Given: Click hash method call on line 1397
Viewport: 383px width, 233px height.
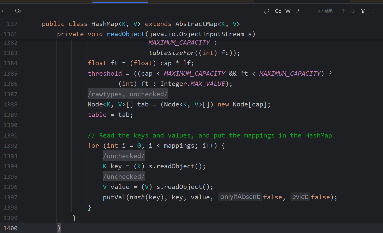Looking at the screenshot, I should pyautogui.click(x=137, y=197).
